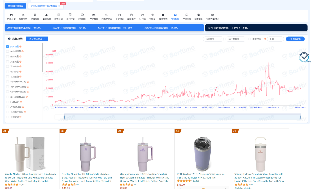Check the 1个月新产品占比 checkbox
Viewport: 311px width, 189px height.
point(7,82)
